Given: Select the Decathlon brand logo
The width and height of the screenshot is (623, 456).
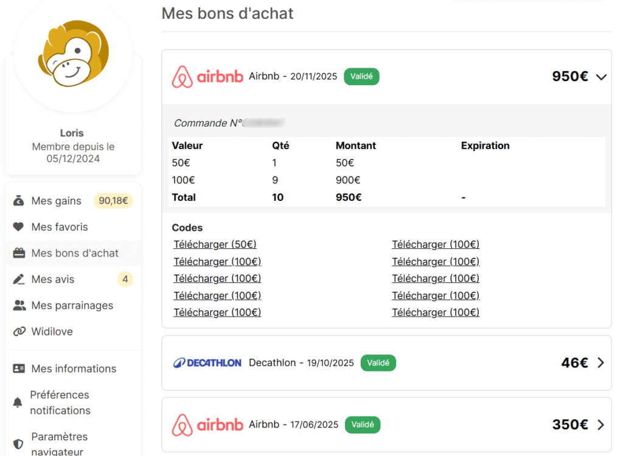Looking at the screenshot, I should click(x=207, y=362).
